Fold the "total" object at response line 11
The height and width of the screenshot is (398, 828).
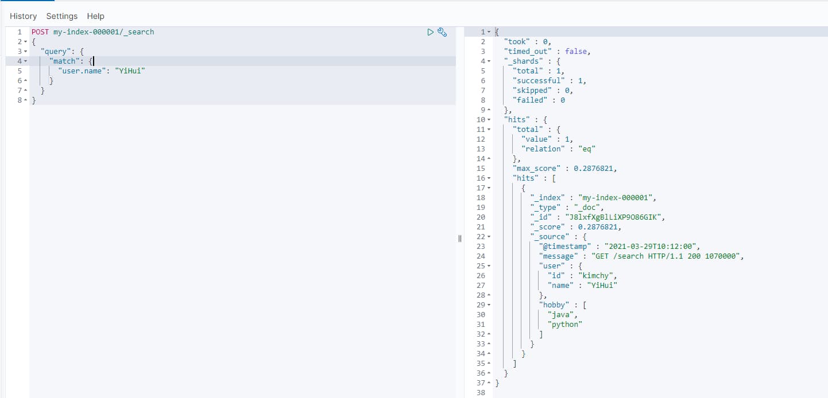pos(489,130)
